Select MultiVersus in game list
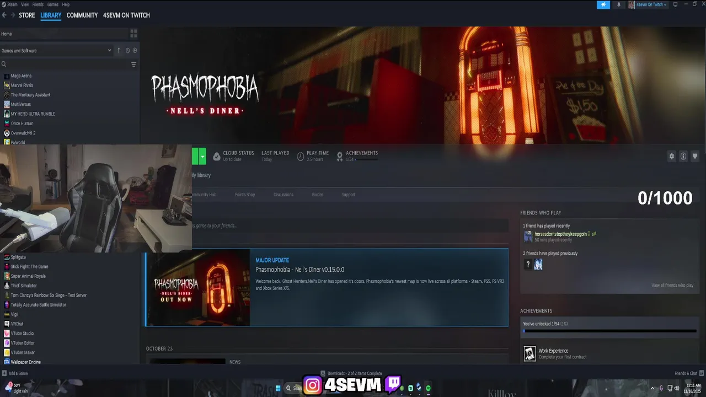Screen dimensions: 706x397 click(x=21, y=104)
